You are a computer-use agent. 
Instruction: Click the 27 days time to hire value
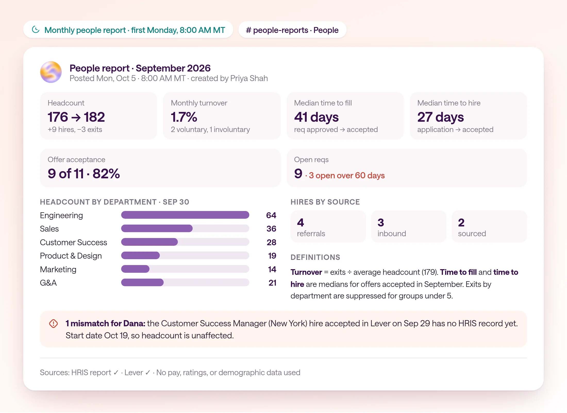[x=440, y=117]
